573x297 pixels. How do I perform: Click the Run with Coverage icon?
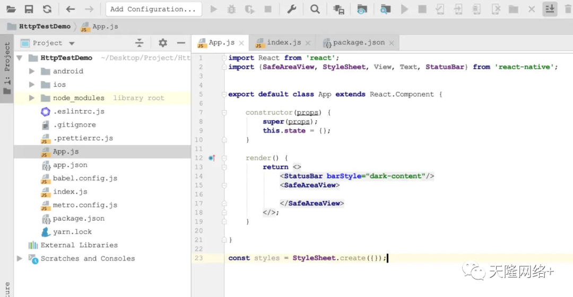pos(249,9)
